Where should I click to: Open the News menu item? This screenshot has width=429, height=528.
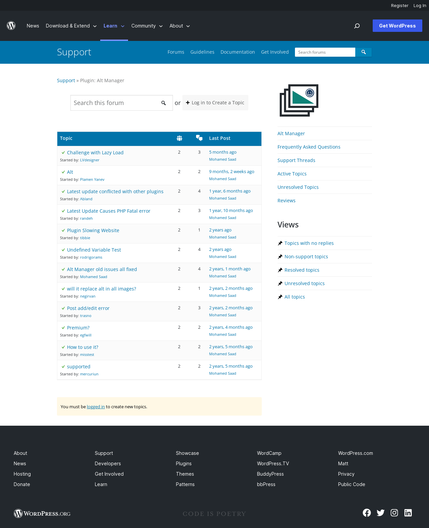33,26
